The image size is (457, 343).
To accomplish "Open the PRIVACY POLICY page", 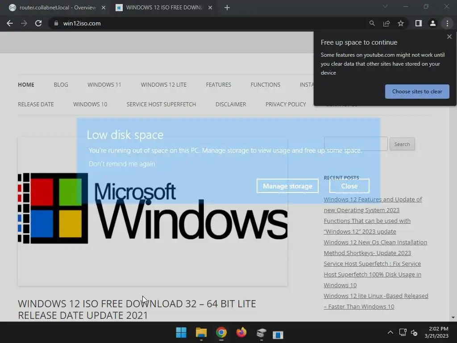I will [286, 105].
